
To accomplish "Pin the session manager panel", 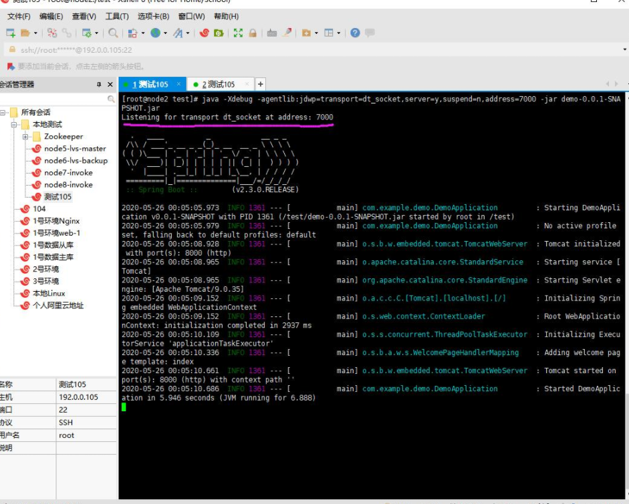I will (99, 85).
